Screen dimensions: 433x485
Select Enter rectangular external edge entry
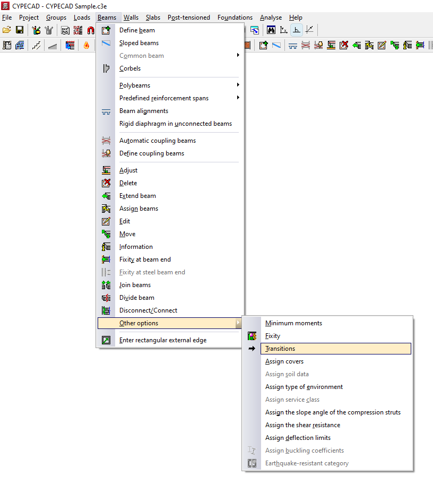coord(169,340)
